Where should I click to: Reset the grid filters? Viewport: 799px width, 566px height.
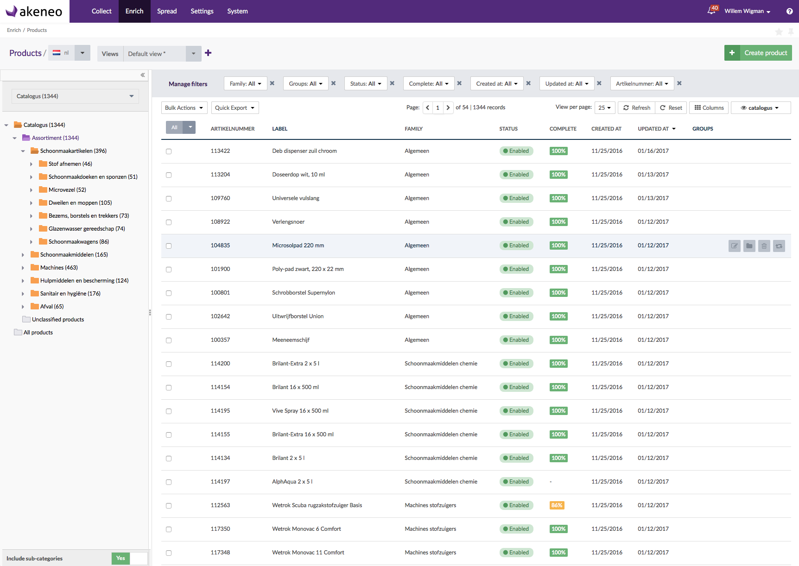tap(671, 108)
